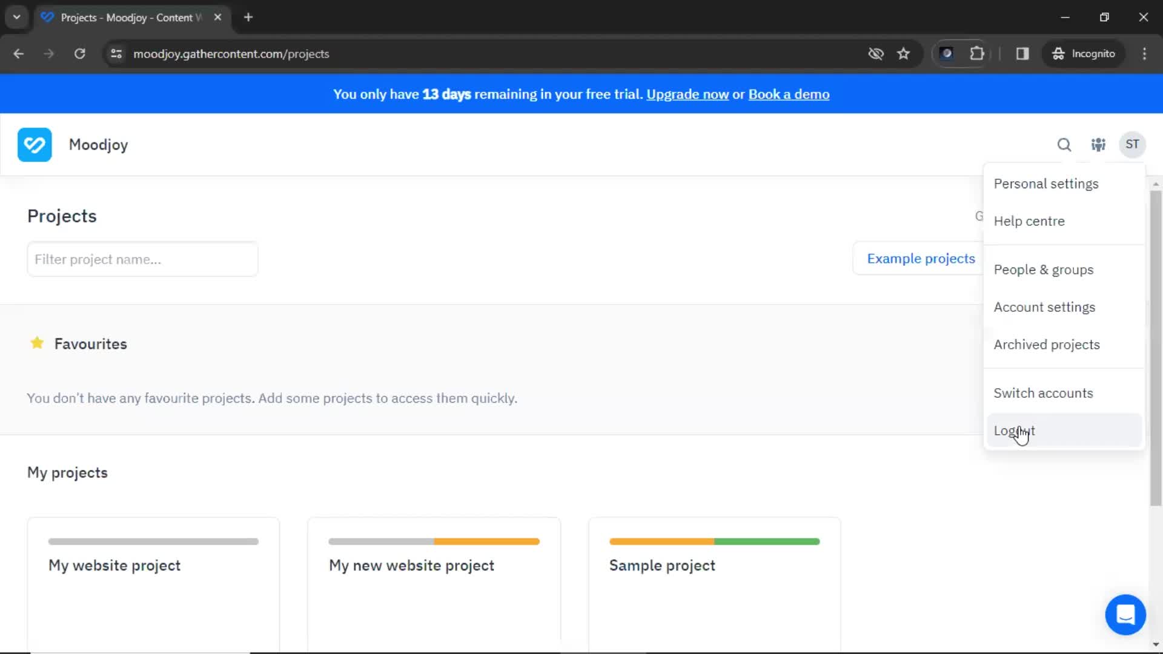Image resolution: width=1163 pixels, height=654 pixels.
Task: Click the Filter project name input field
Action: (x=142, y=259)
